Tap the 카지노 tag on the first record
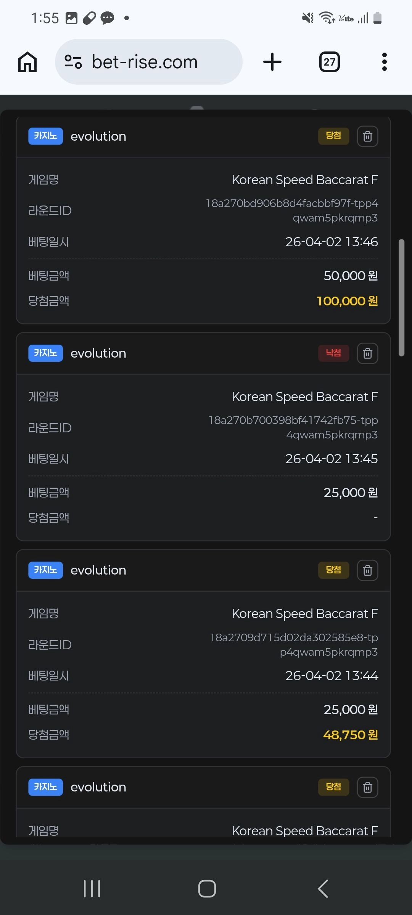This screenshot has height=915, width=412. click(x=45, y=136)
